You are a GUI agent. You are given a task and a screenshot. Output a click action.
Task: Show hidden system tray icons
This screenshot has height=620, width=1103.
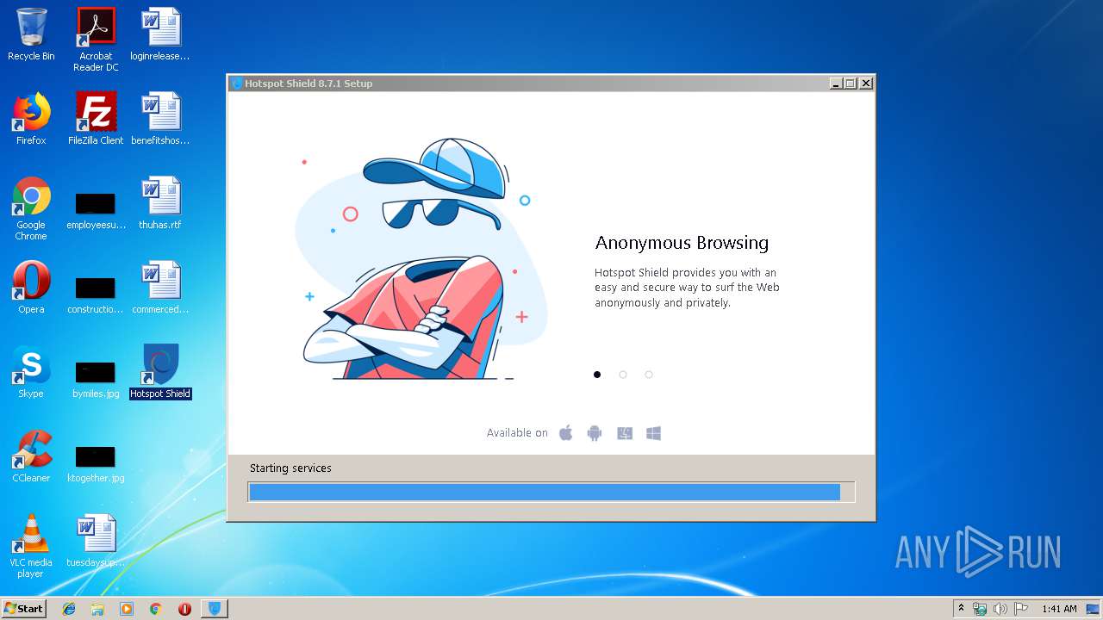pyautogui.click(x=961, y=609)
